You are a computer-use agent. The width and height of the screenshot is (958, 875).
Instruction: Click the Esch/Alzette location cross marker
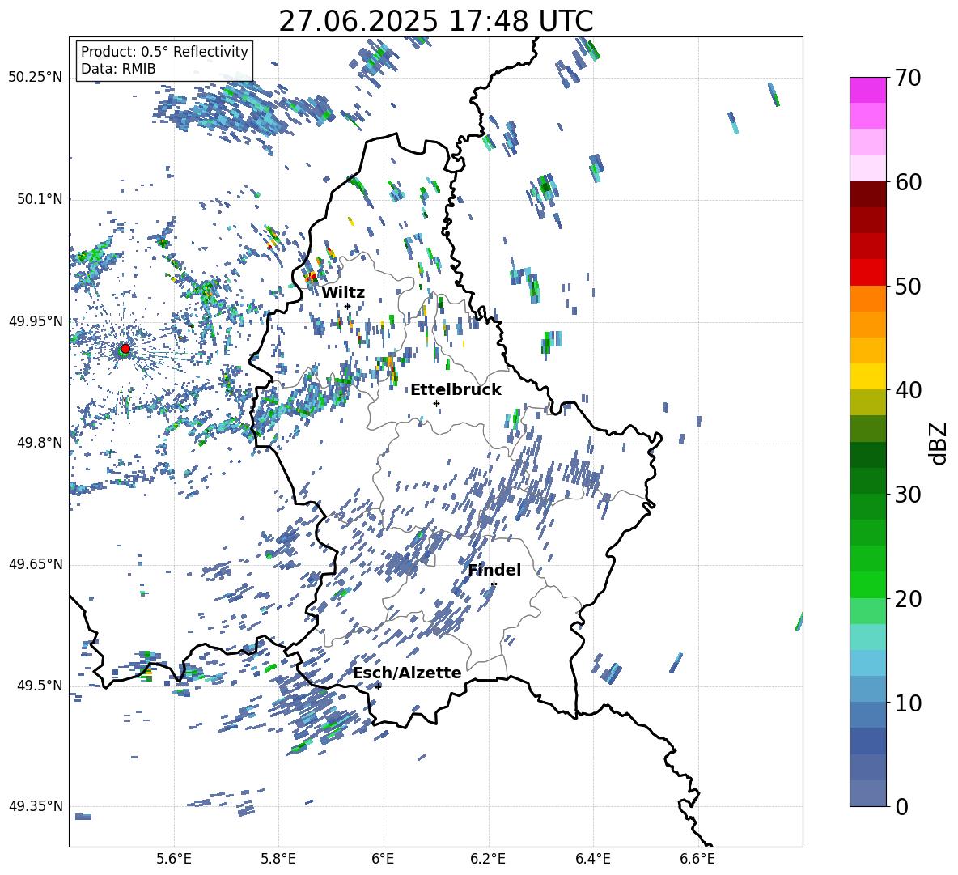click(x=378, y=686)
